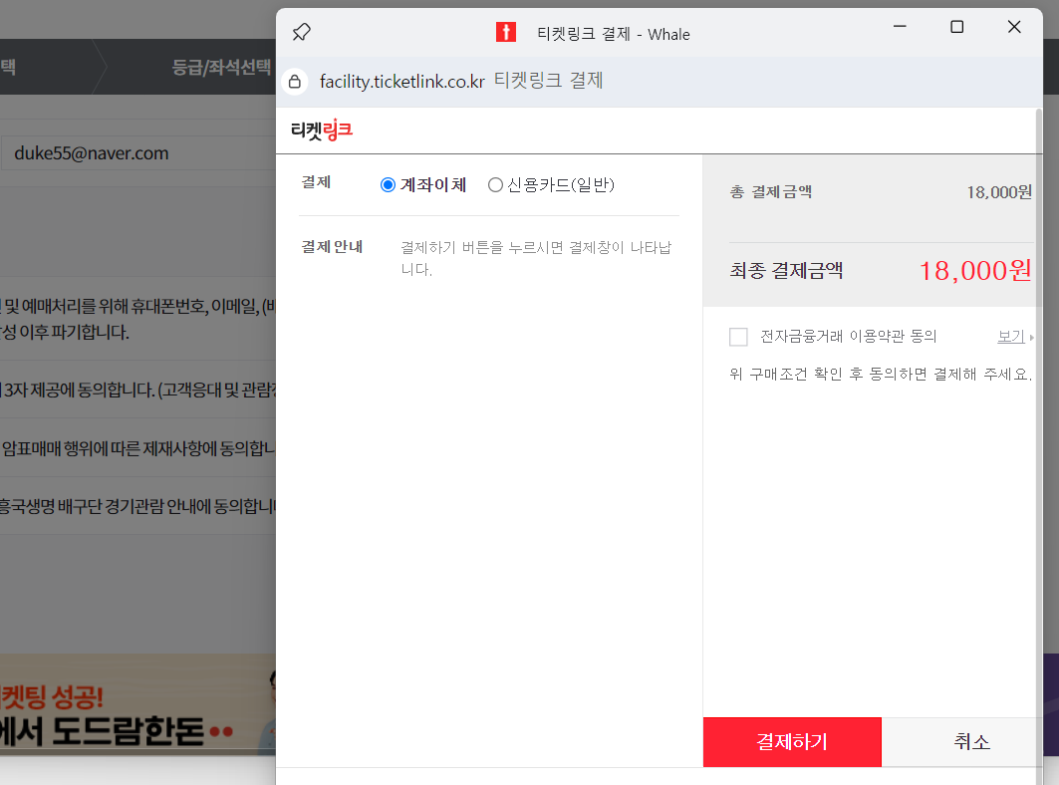Click the 도드람한돈 banner in background page
The image size is (1059, 785).
coord(137,702)
